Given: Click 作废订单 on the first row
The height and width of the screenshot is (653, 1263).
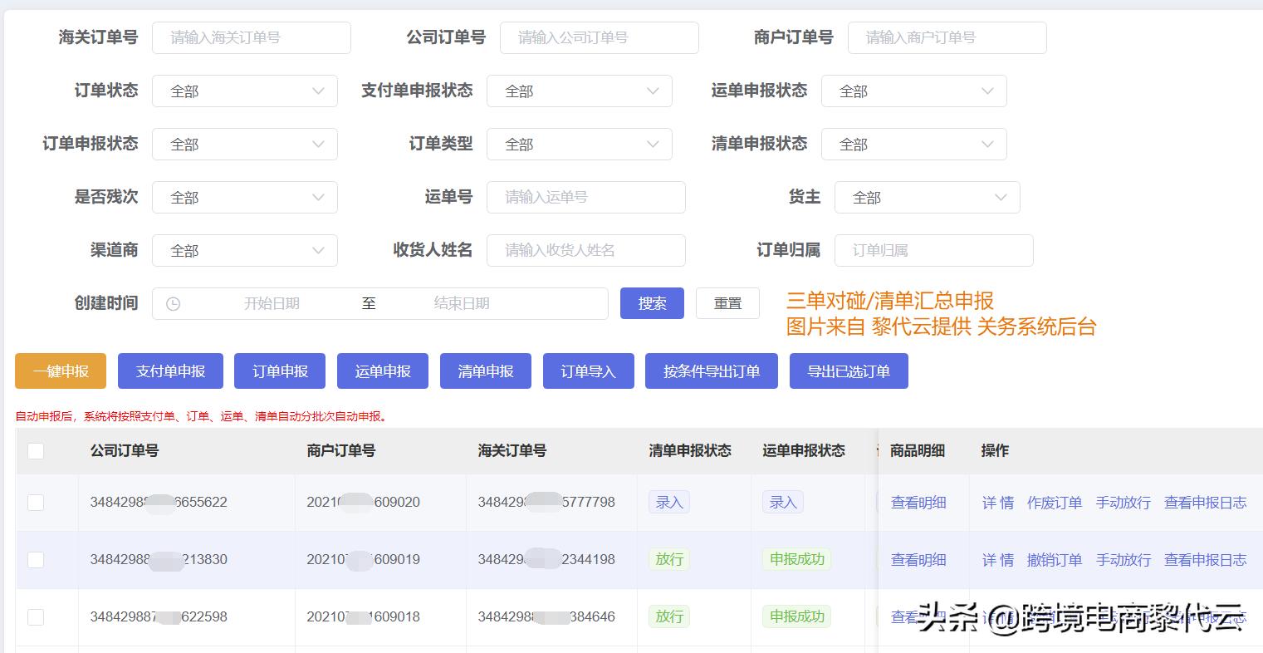Looking at the screenshot, I should (x=1054, y=502).
